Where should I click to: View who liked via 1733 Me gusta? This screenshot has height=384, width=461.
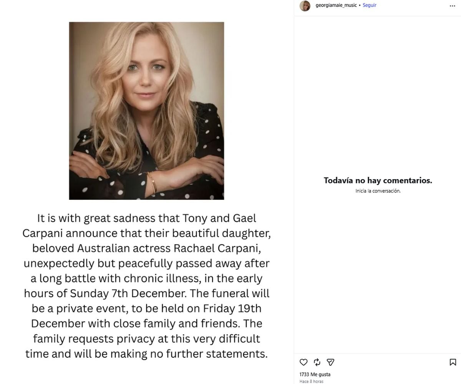(315, 374)
